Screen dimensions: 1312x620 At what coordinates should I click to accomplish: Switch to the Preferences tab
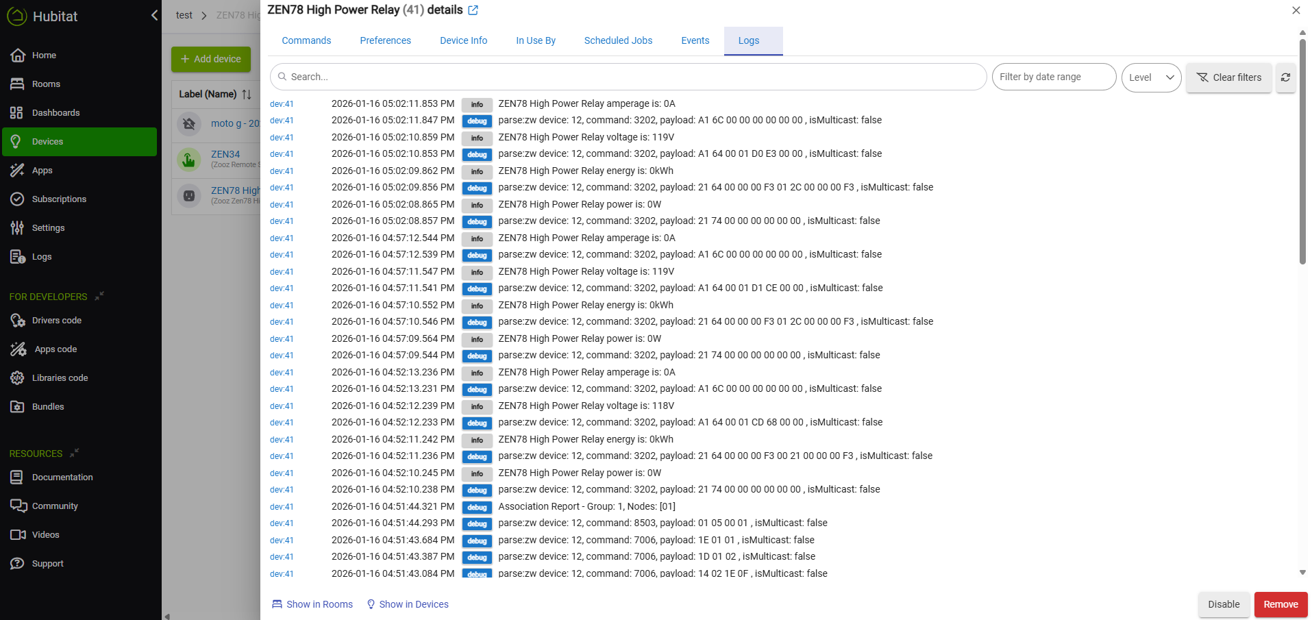[x=386, y=41]
